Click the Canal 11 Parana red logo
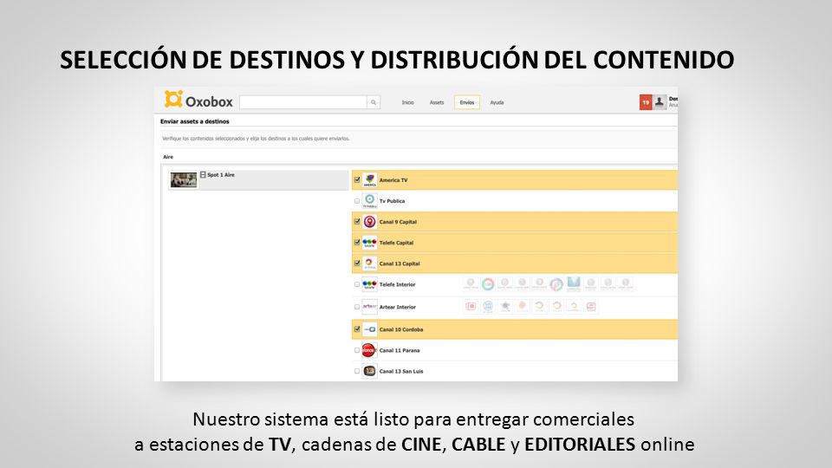The image size is (832, 468). (369, 350)
